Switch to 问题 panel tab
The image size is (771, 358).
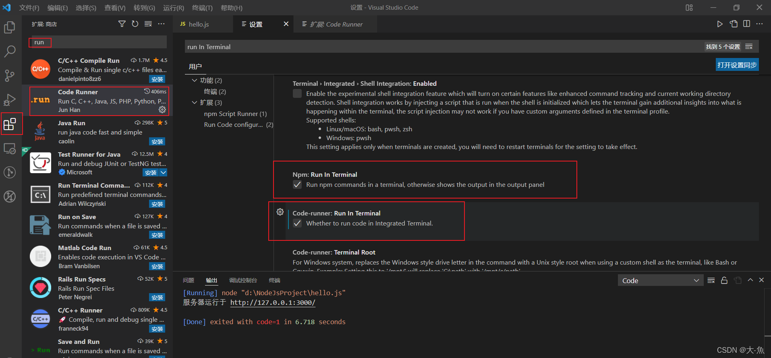click(x=189, y=280)
